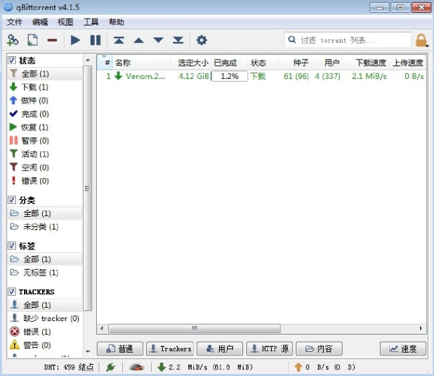Resume torrent with the play icon
Viewport: 434px width, 376px height.
pyautogui.click(x=75, y=40)
